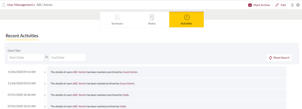Image resolution: width=302 pixels, height=109 pixels.
Task: Click the Edit button
Action: [281, 5]
